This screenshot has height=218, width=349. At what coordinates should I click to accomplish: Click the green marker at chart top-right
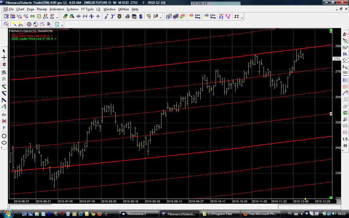click(331, 30)
